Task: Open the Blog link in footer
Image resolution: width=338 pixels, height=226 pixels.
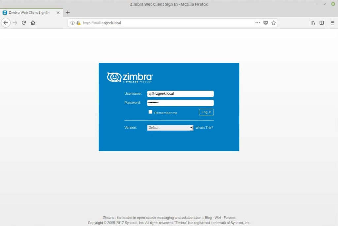Action: (208, 218)
